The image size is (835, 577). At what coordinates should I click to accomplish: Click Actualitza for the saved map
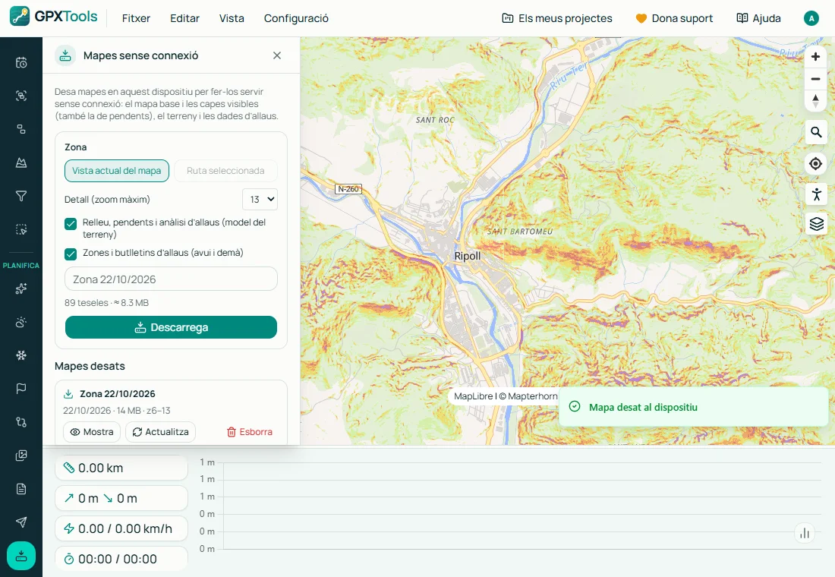click(x=160, y=431)
